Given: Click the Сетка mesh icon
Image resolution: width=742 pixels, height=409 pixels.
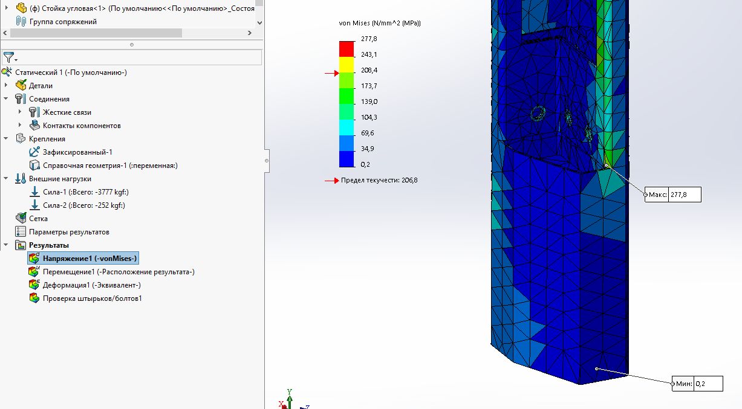Looking at the screenshot, I should point(21,219).
